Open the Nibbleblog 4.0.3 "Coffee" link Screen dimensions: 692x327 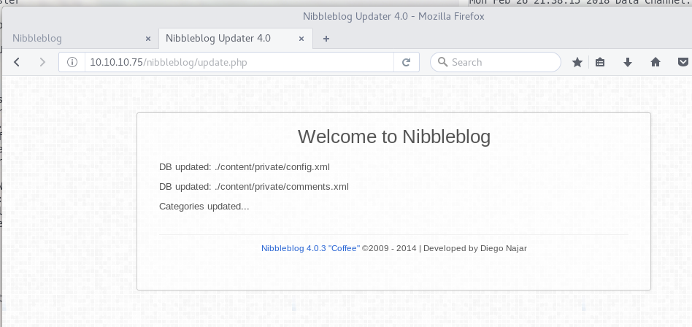(x=311, y=248)
